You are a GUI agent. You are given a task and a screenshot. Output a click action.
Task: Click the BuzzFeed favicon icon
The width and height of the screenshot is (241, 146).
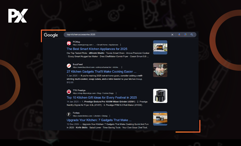69,66
